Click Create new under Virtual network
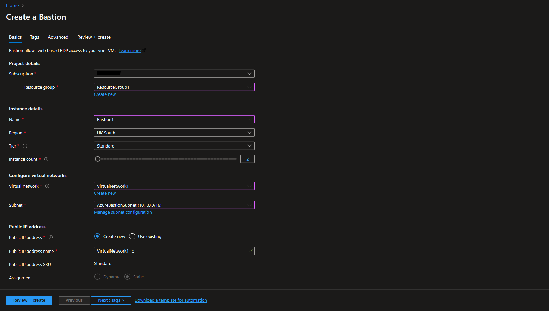 coord(105,193)
